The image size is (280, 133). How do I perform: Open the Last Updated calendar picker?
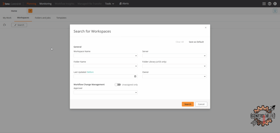point(135,76)
